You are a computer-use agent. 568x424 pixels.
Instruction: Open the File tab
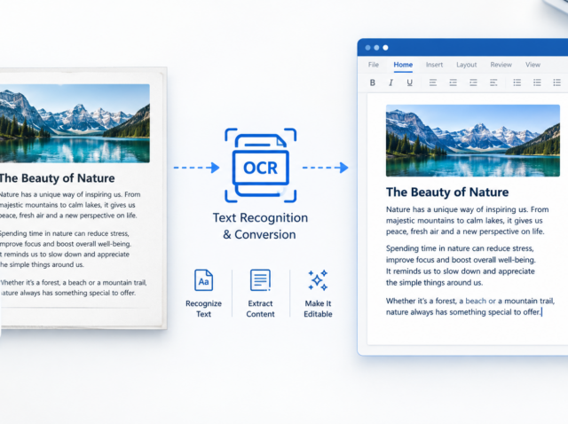click(374, 65)
